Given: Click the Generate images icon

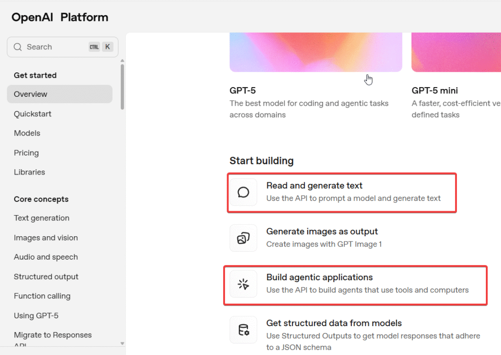Looking at the screenshot, I should (243, 238).
